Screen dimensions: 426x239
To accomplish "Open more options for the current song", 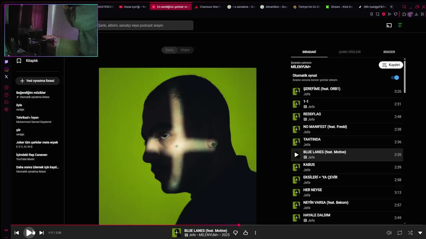I will 255,233.
